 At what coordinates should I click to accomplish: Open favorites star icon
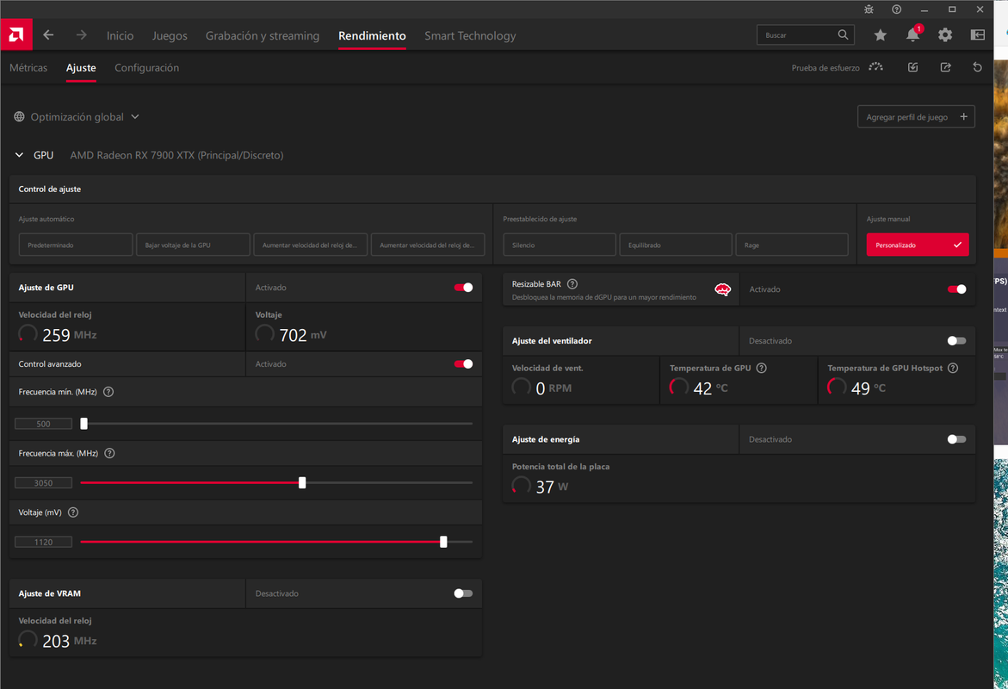click(x=880, y=34)
